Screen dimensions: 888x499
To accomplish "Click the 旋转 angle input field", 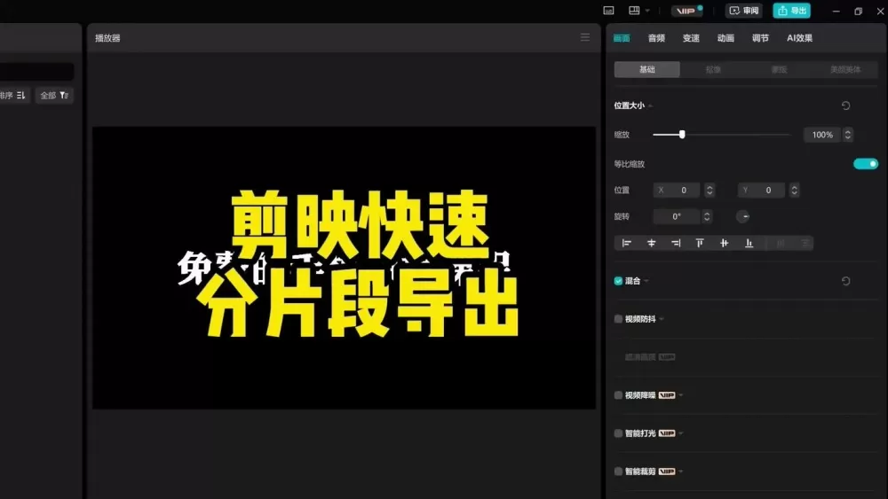I will 677,216.
